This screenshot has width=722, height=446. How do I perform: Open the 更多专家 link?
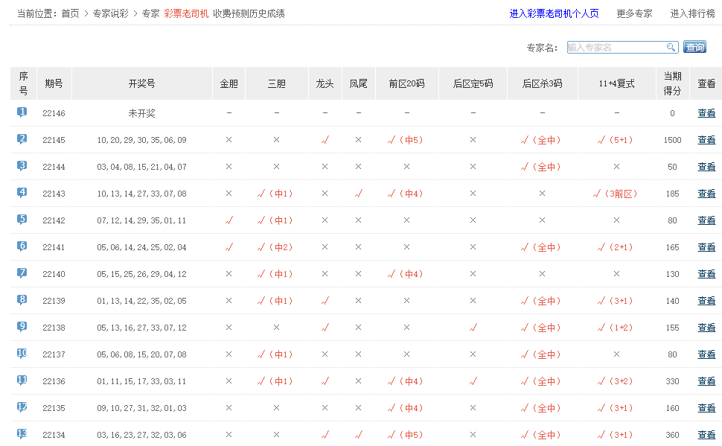tap(634, 13)
